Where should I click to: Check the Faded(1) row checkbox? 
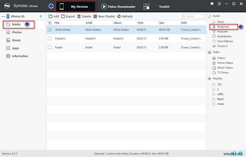tap(50, 38)
